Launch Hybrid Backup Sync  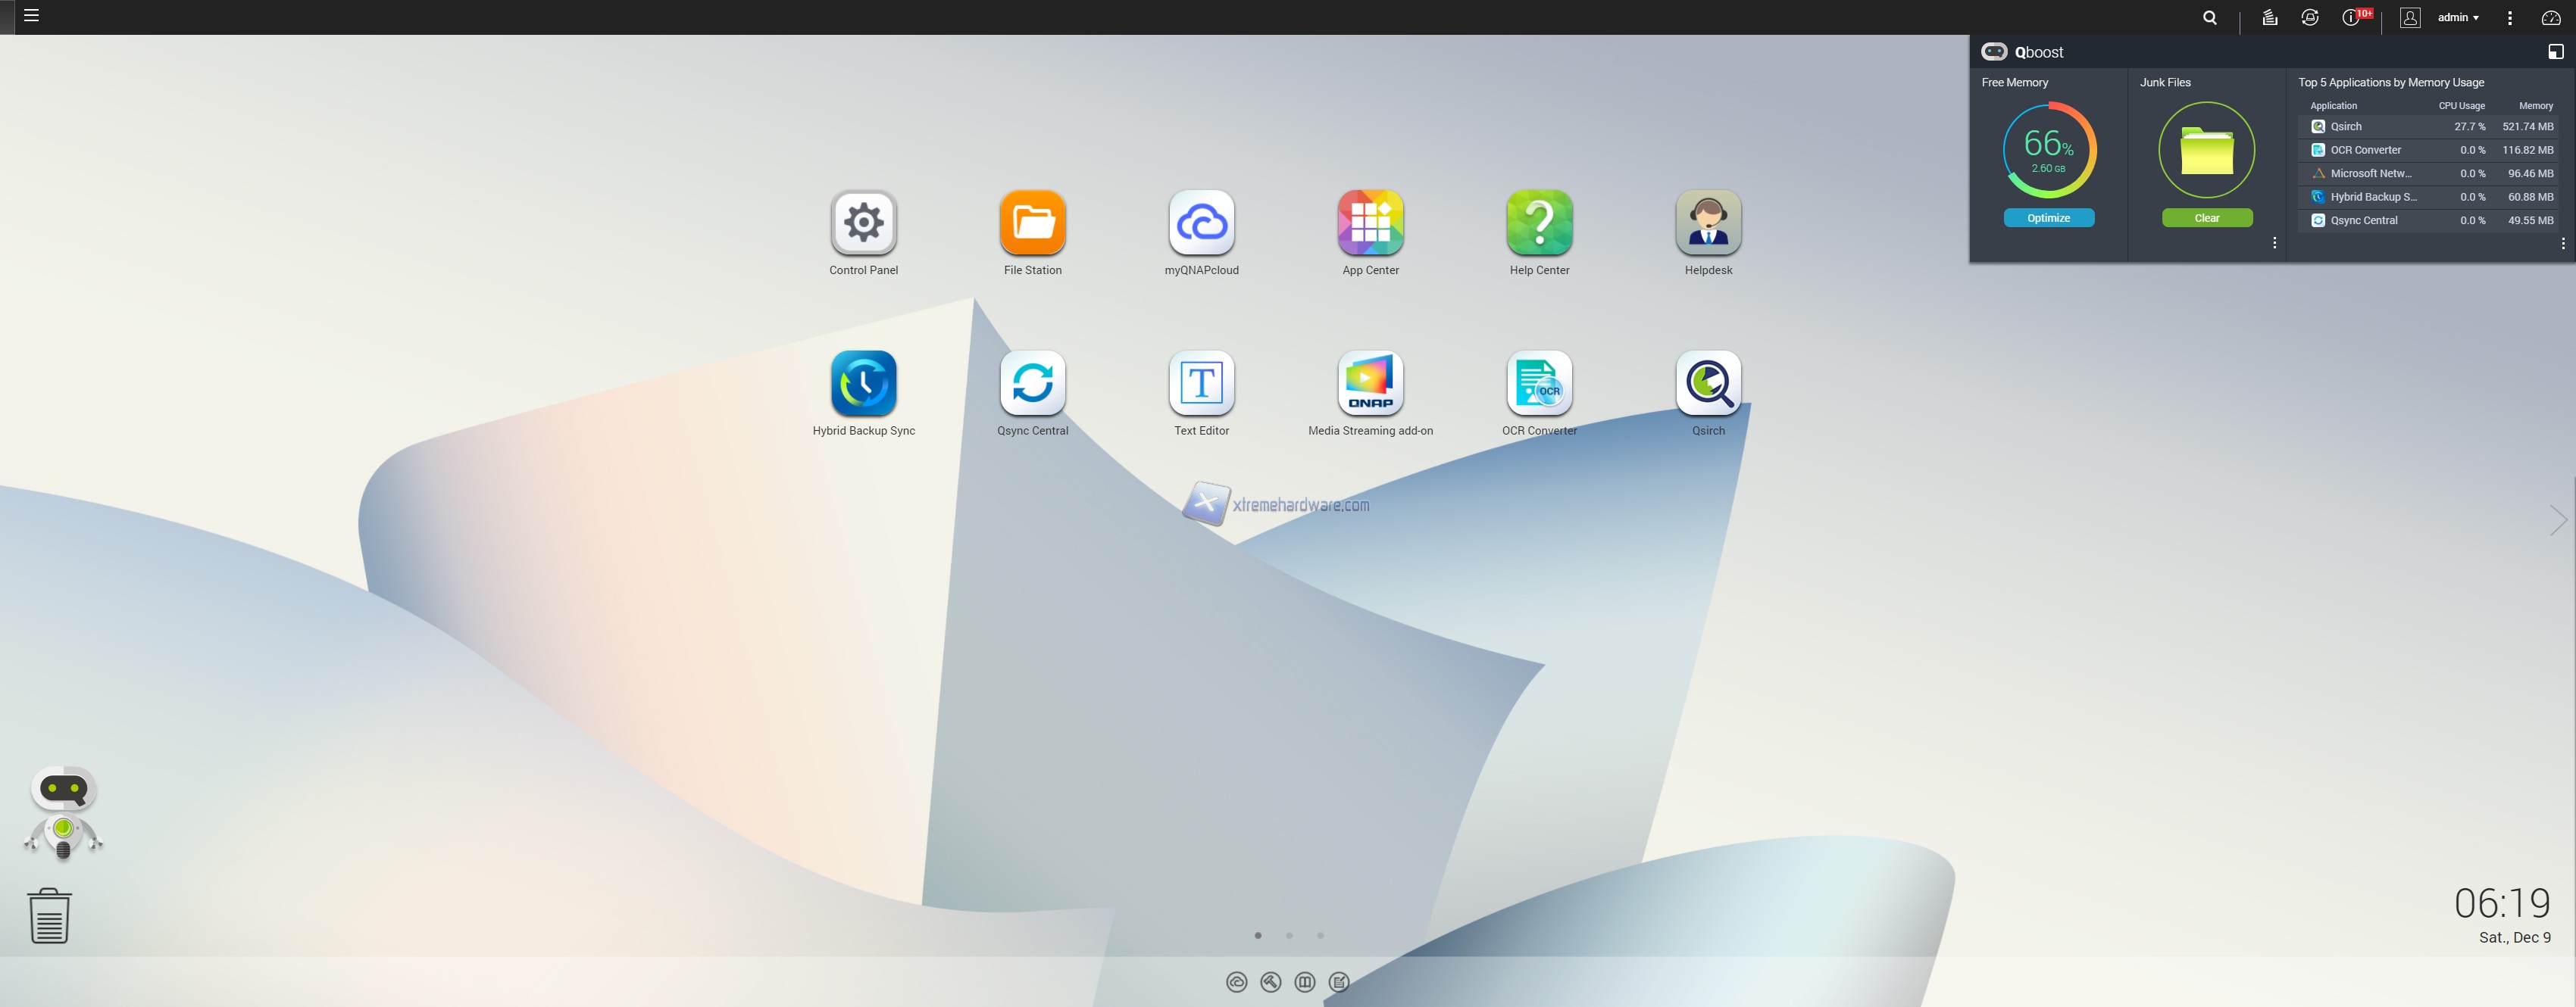(x=863, y=384)
